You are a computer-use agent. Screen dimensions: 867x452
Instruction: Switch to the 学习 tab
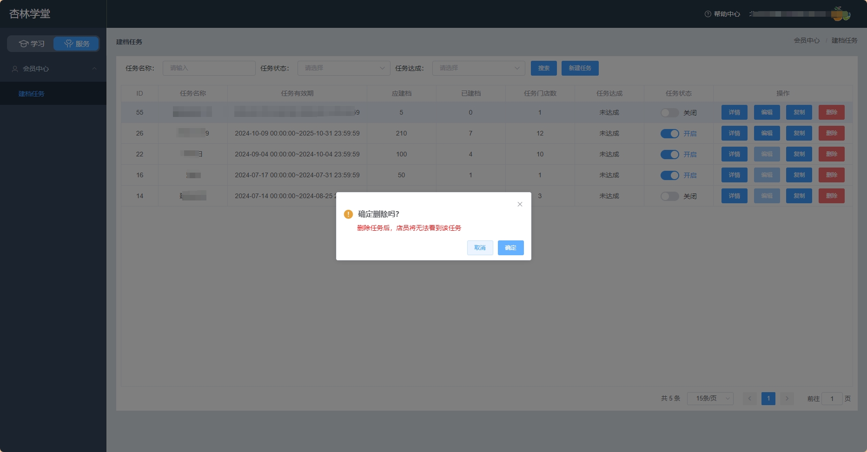32,44
